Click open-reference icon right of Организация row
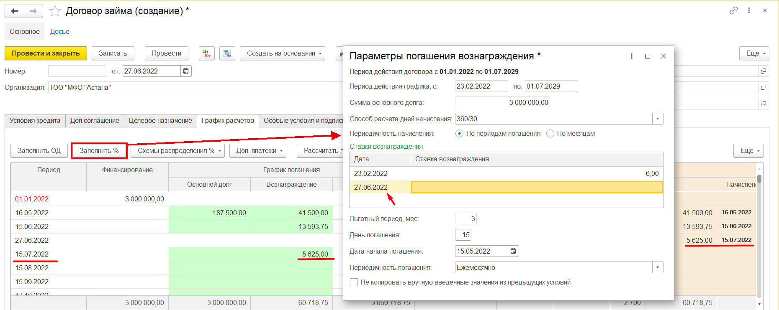 (764, 87)
